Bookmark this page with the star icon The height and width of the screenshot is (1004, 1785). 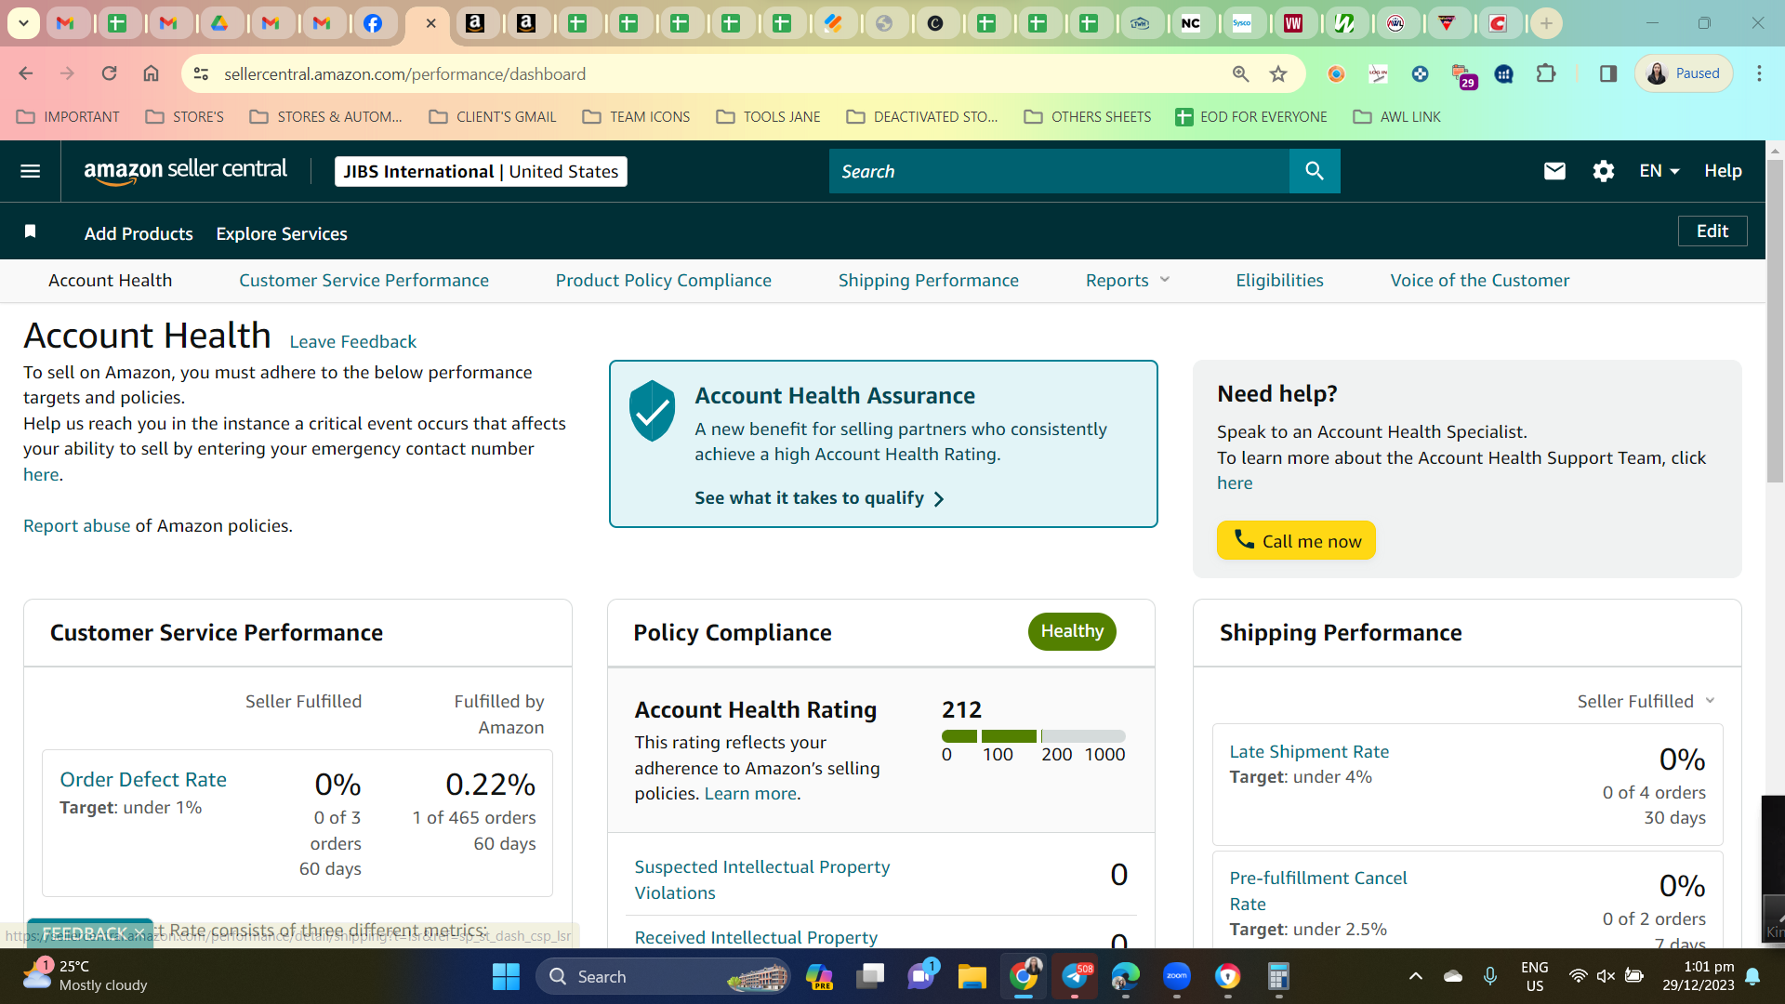pyautogui.click(x=1278, y=73)
